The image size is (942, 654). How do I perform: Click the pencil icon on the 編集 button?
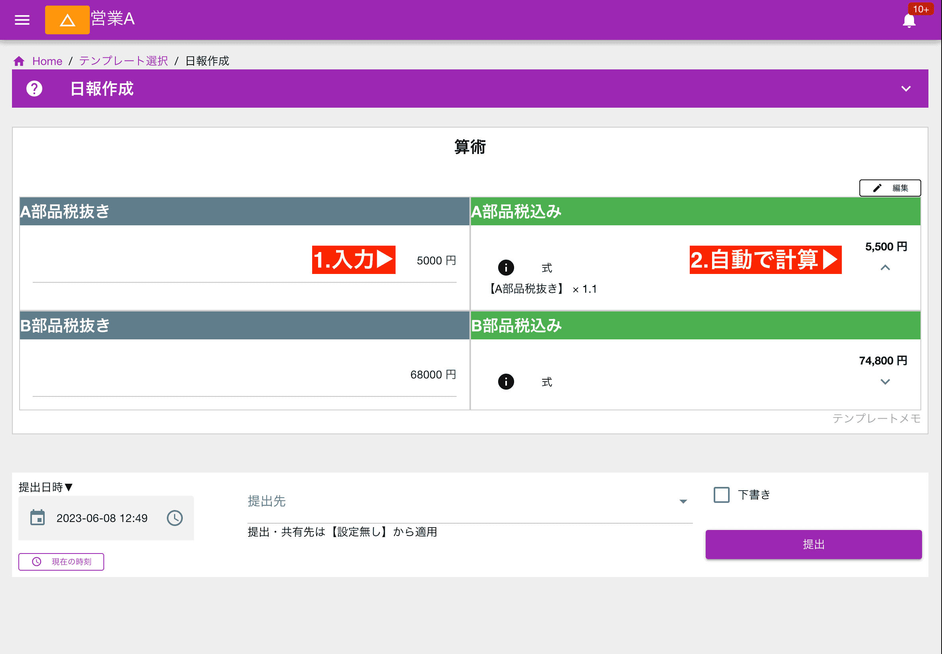(878, 188)
